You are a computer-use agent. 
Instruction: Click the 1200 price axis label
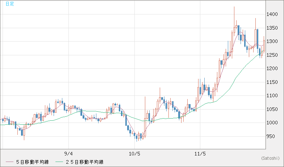tap(272, 69)
